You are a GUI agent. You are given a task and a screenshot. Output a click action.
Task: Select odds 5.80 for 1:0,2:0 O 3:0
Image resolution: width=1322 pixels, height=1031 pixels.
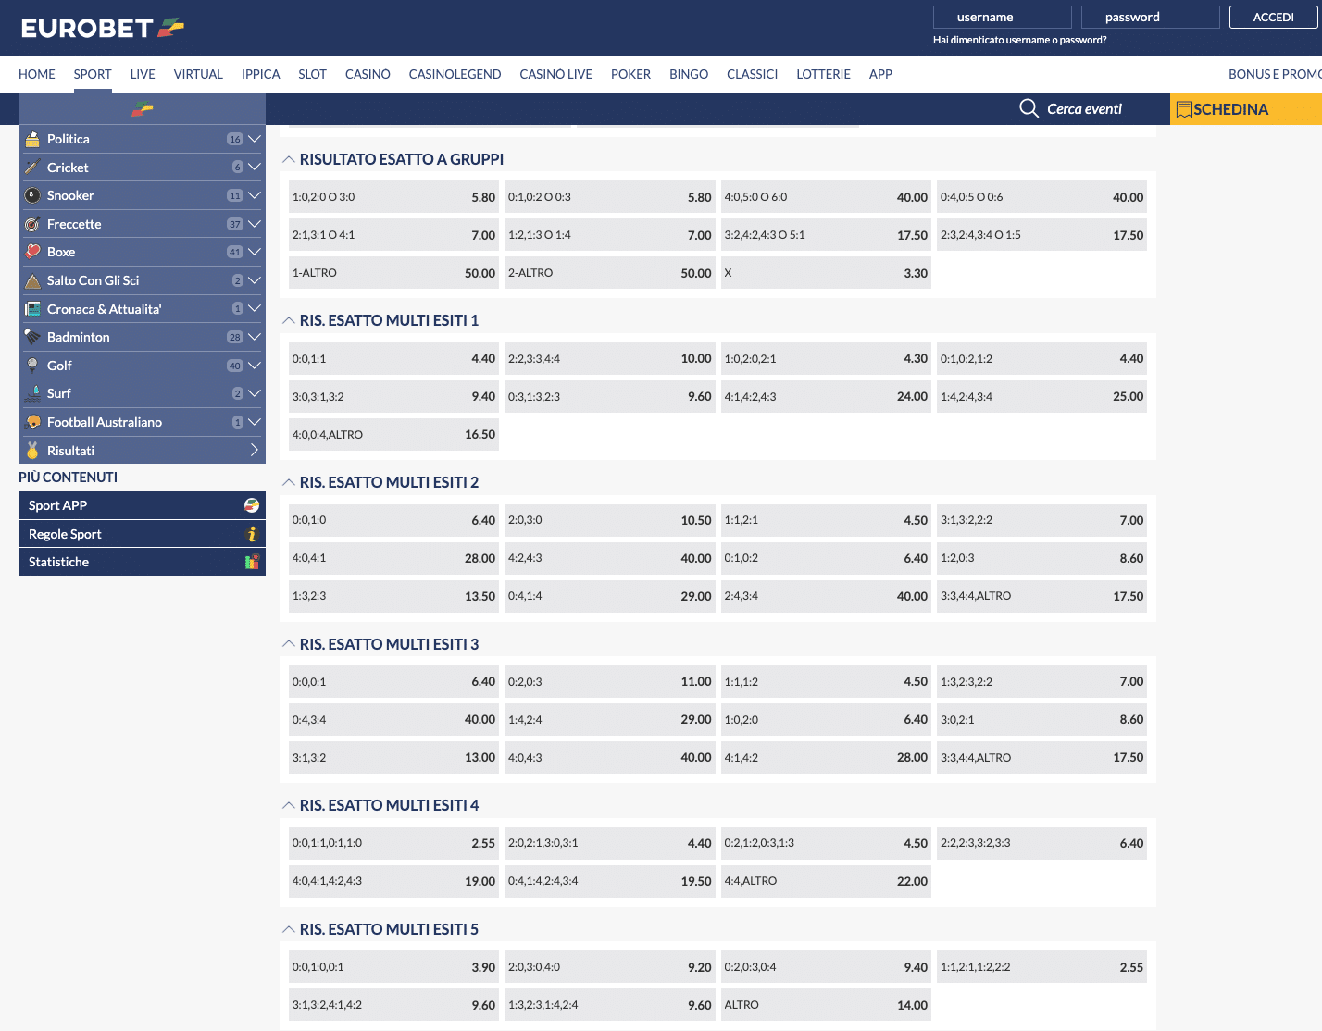point(393,197)
